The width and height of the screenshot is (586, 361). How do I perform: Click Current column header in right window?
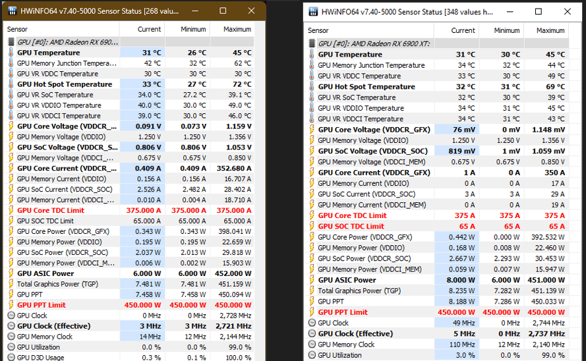pos(456,30)
